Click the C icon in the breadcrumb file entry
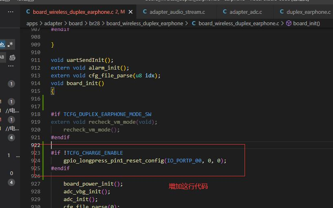 (194, 23)
